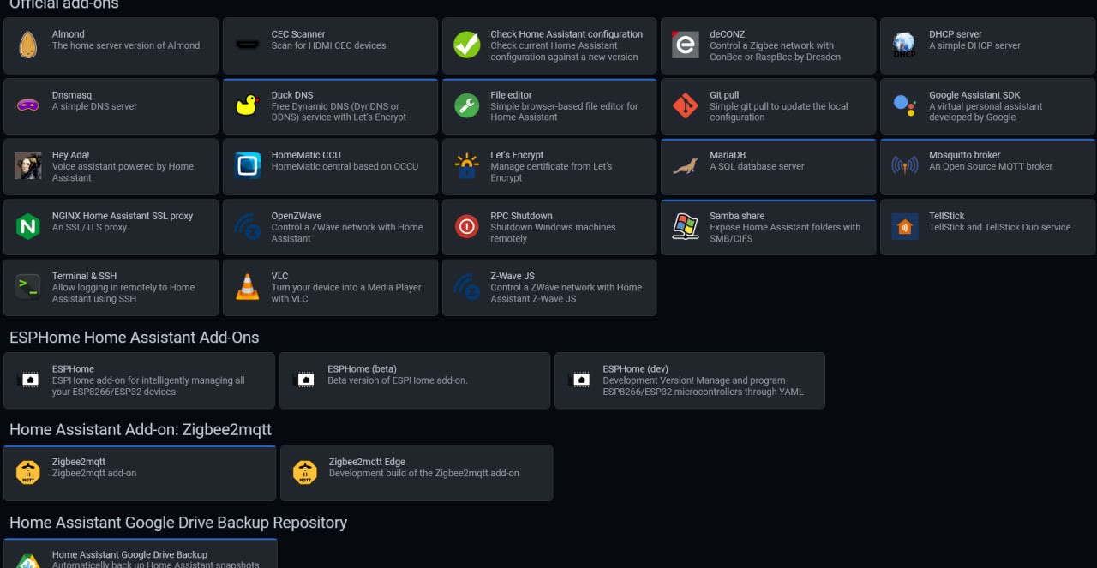Screen dimensions: 1097x568
Task: Open the Zigbee2mqtt Edge add-on card
Action: click(417, 472)
